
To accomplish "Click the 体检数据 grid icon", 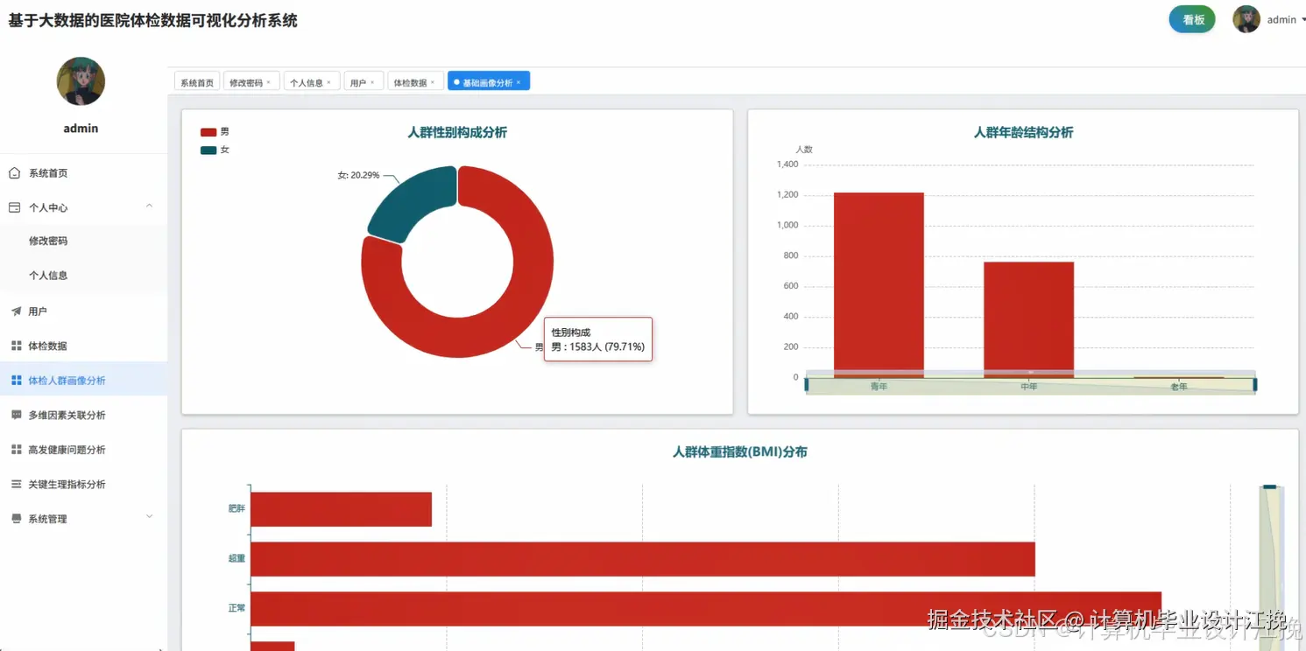I will [x=16, y=346].
